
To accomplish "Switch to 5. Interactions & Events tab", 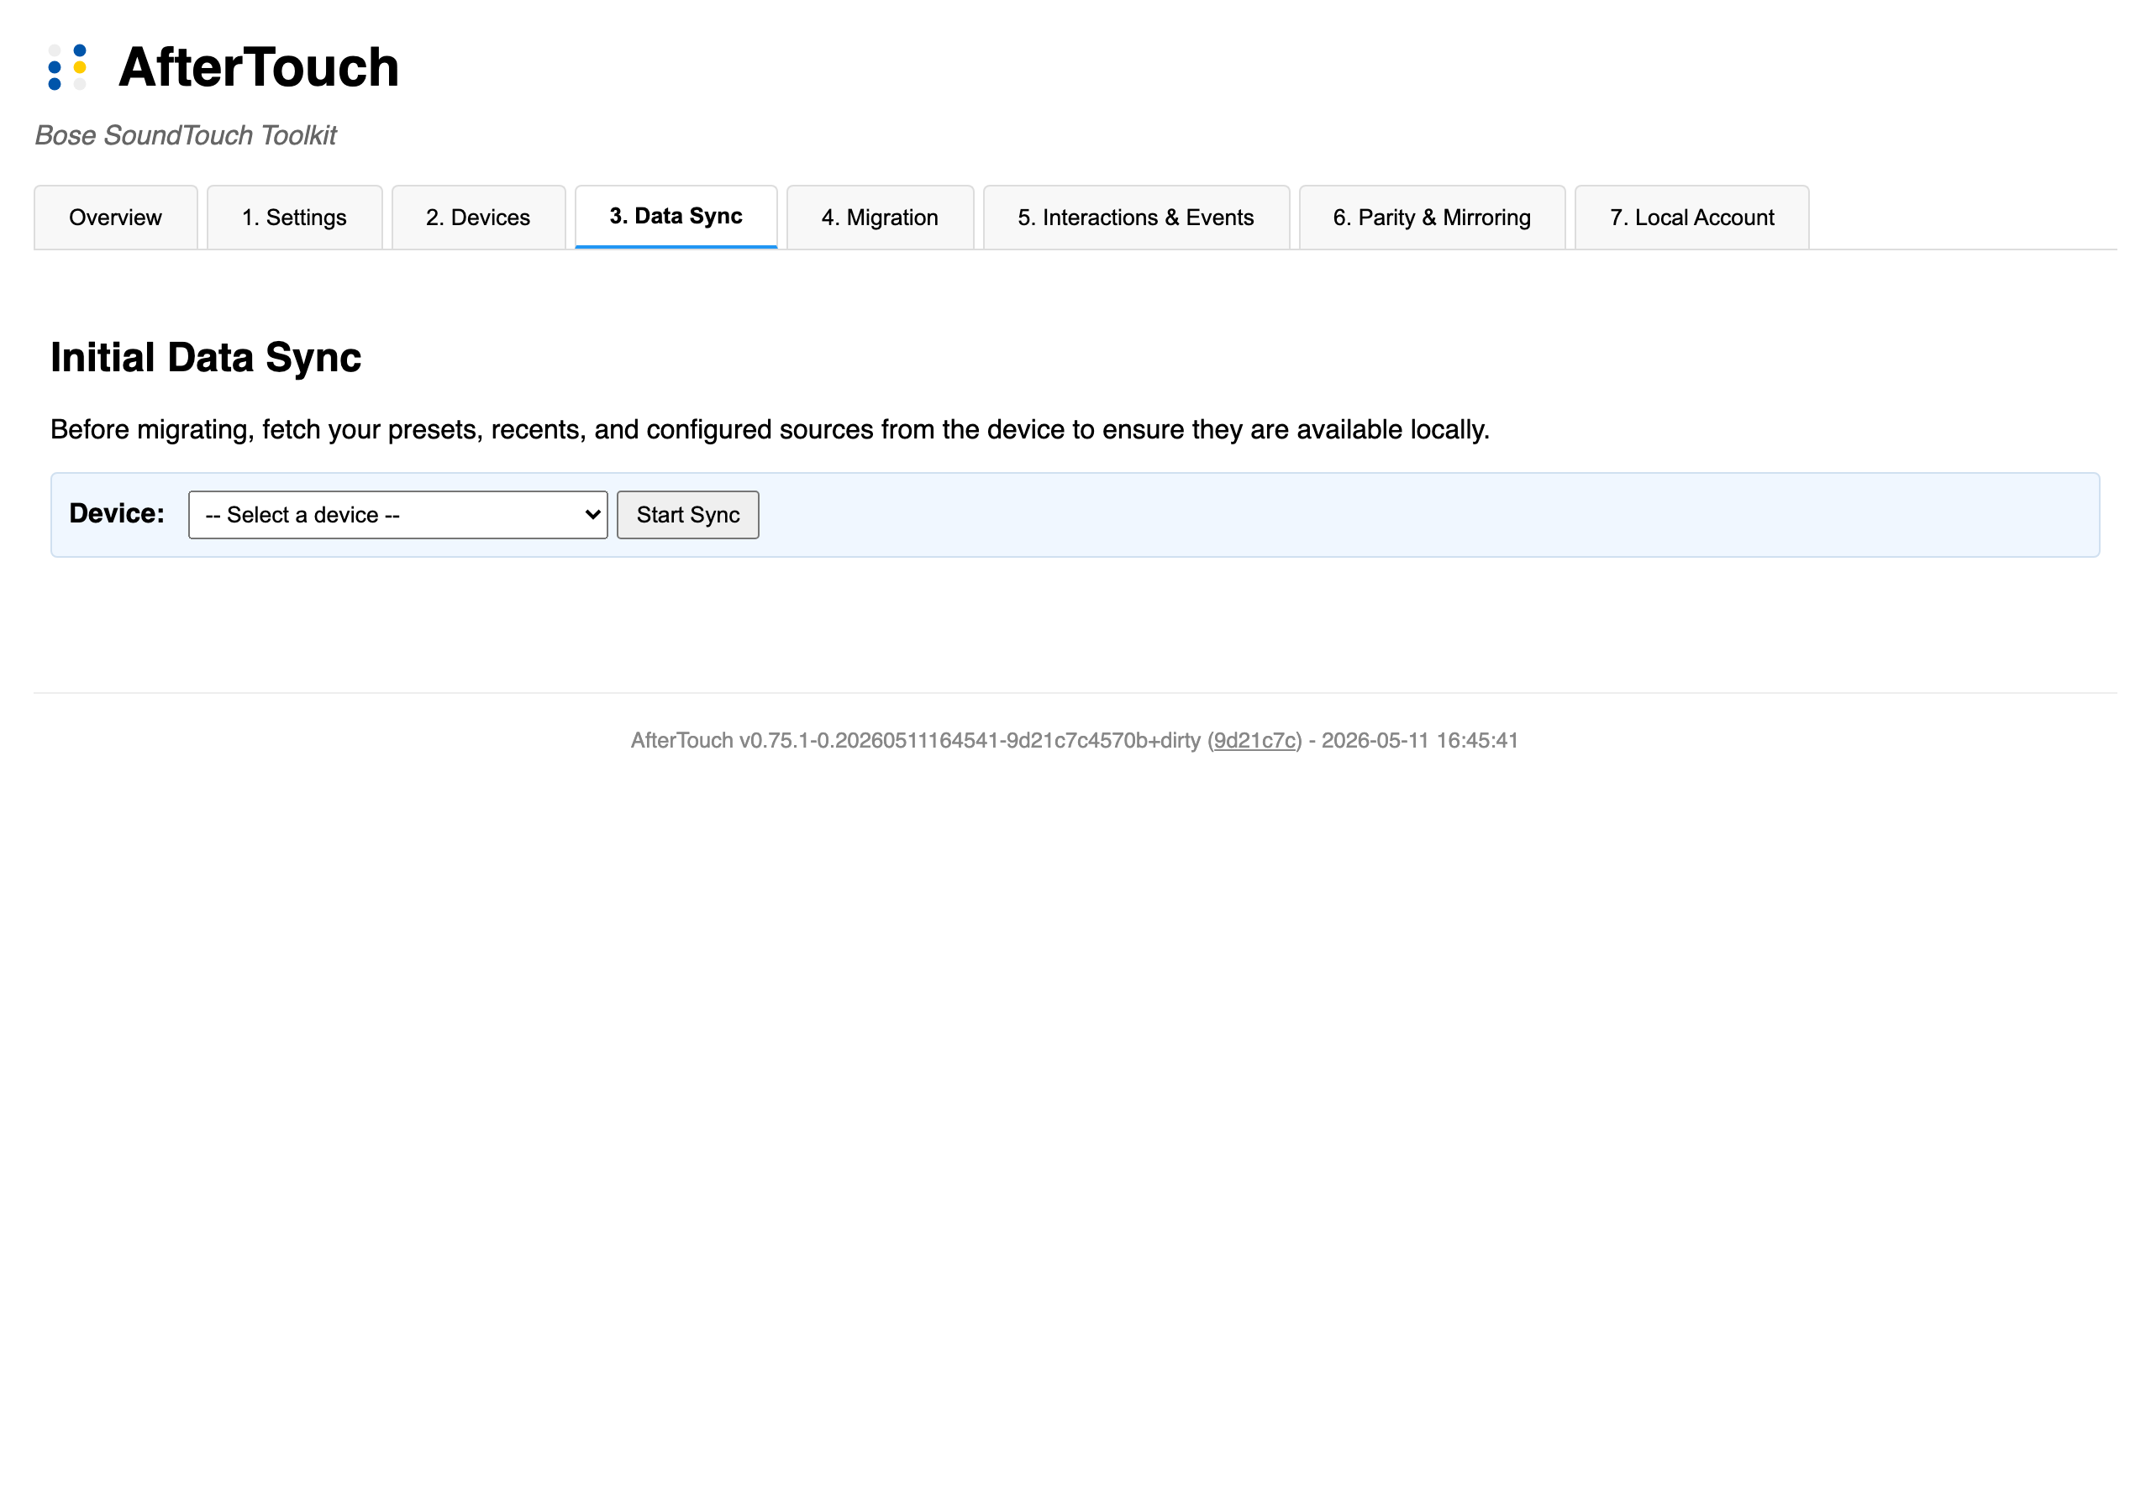I will click(x=1135, y=218).
